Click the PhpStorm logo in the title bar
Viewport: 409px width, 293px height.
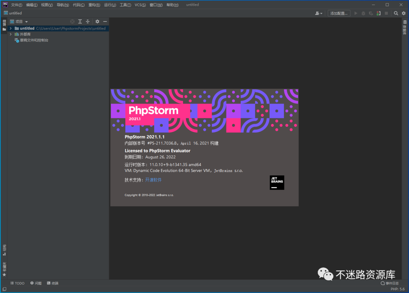coord(5,5)
